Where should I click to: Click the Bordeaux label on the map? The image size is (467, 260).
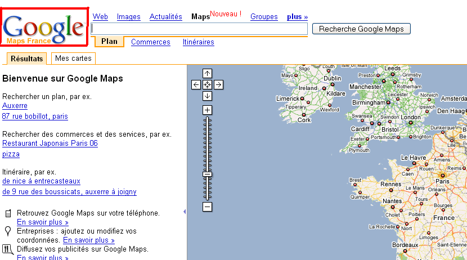click(x=405, y=245)
